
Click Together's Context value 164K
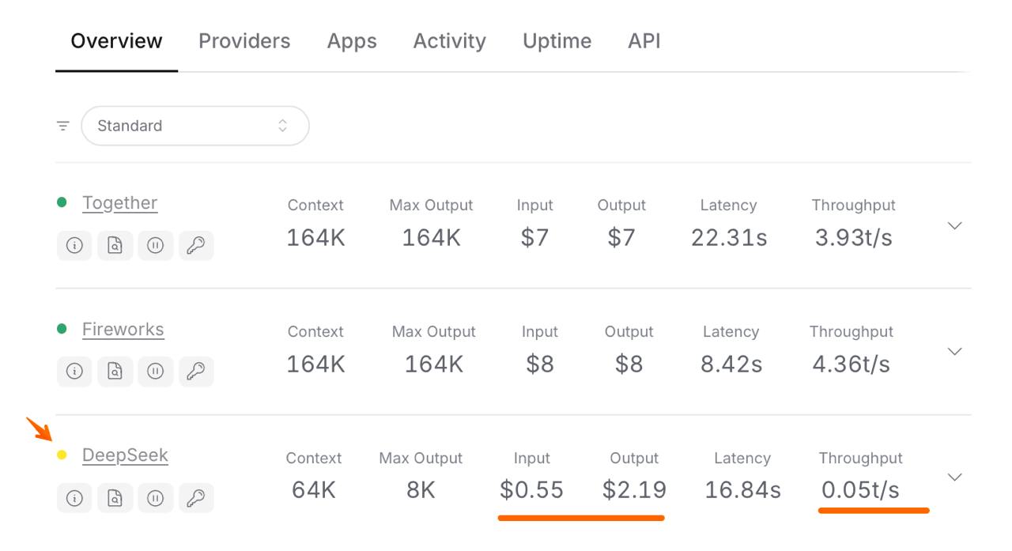315,237
